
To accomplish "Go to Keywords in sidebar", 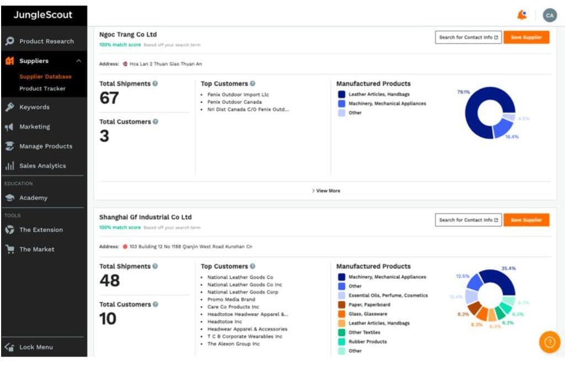I will coord(44,107).
